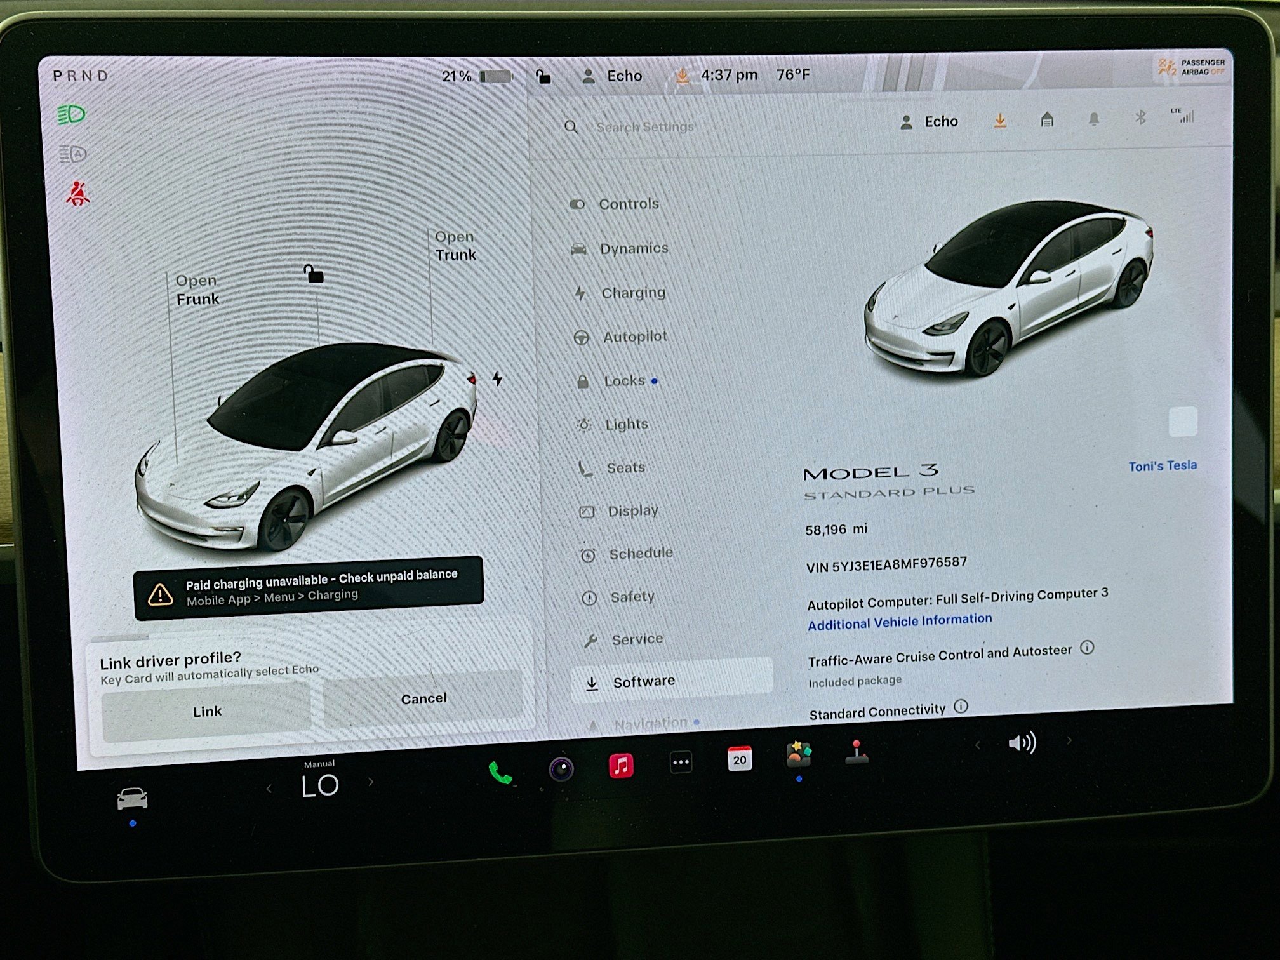Image resolution: width=1280 pixels, height=960 pixels.
Task: Select the Software settings tab
Action: tap(672, 681)
